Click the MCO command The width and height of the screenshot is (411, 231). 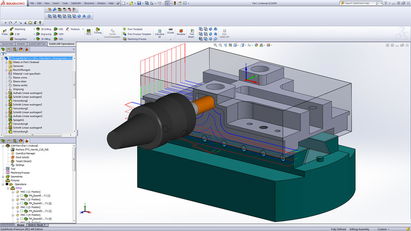(x=89, y=32)
